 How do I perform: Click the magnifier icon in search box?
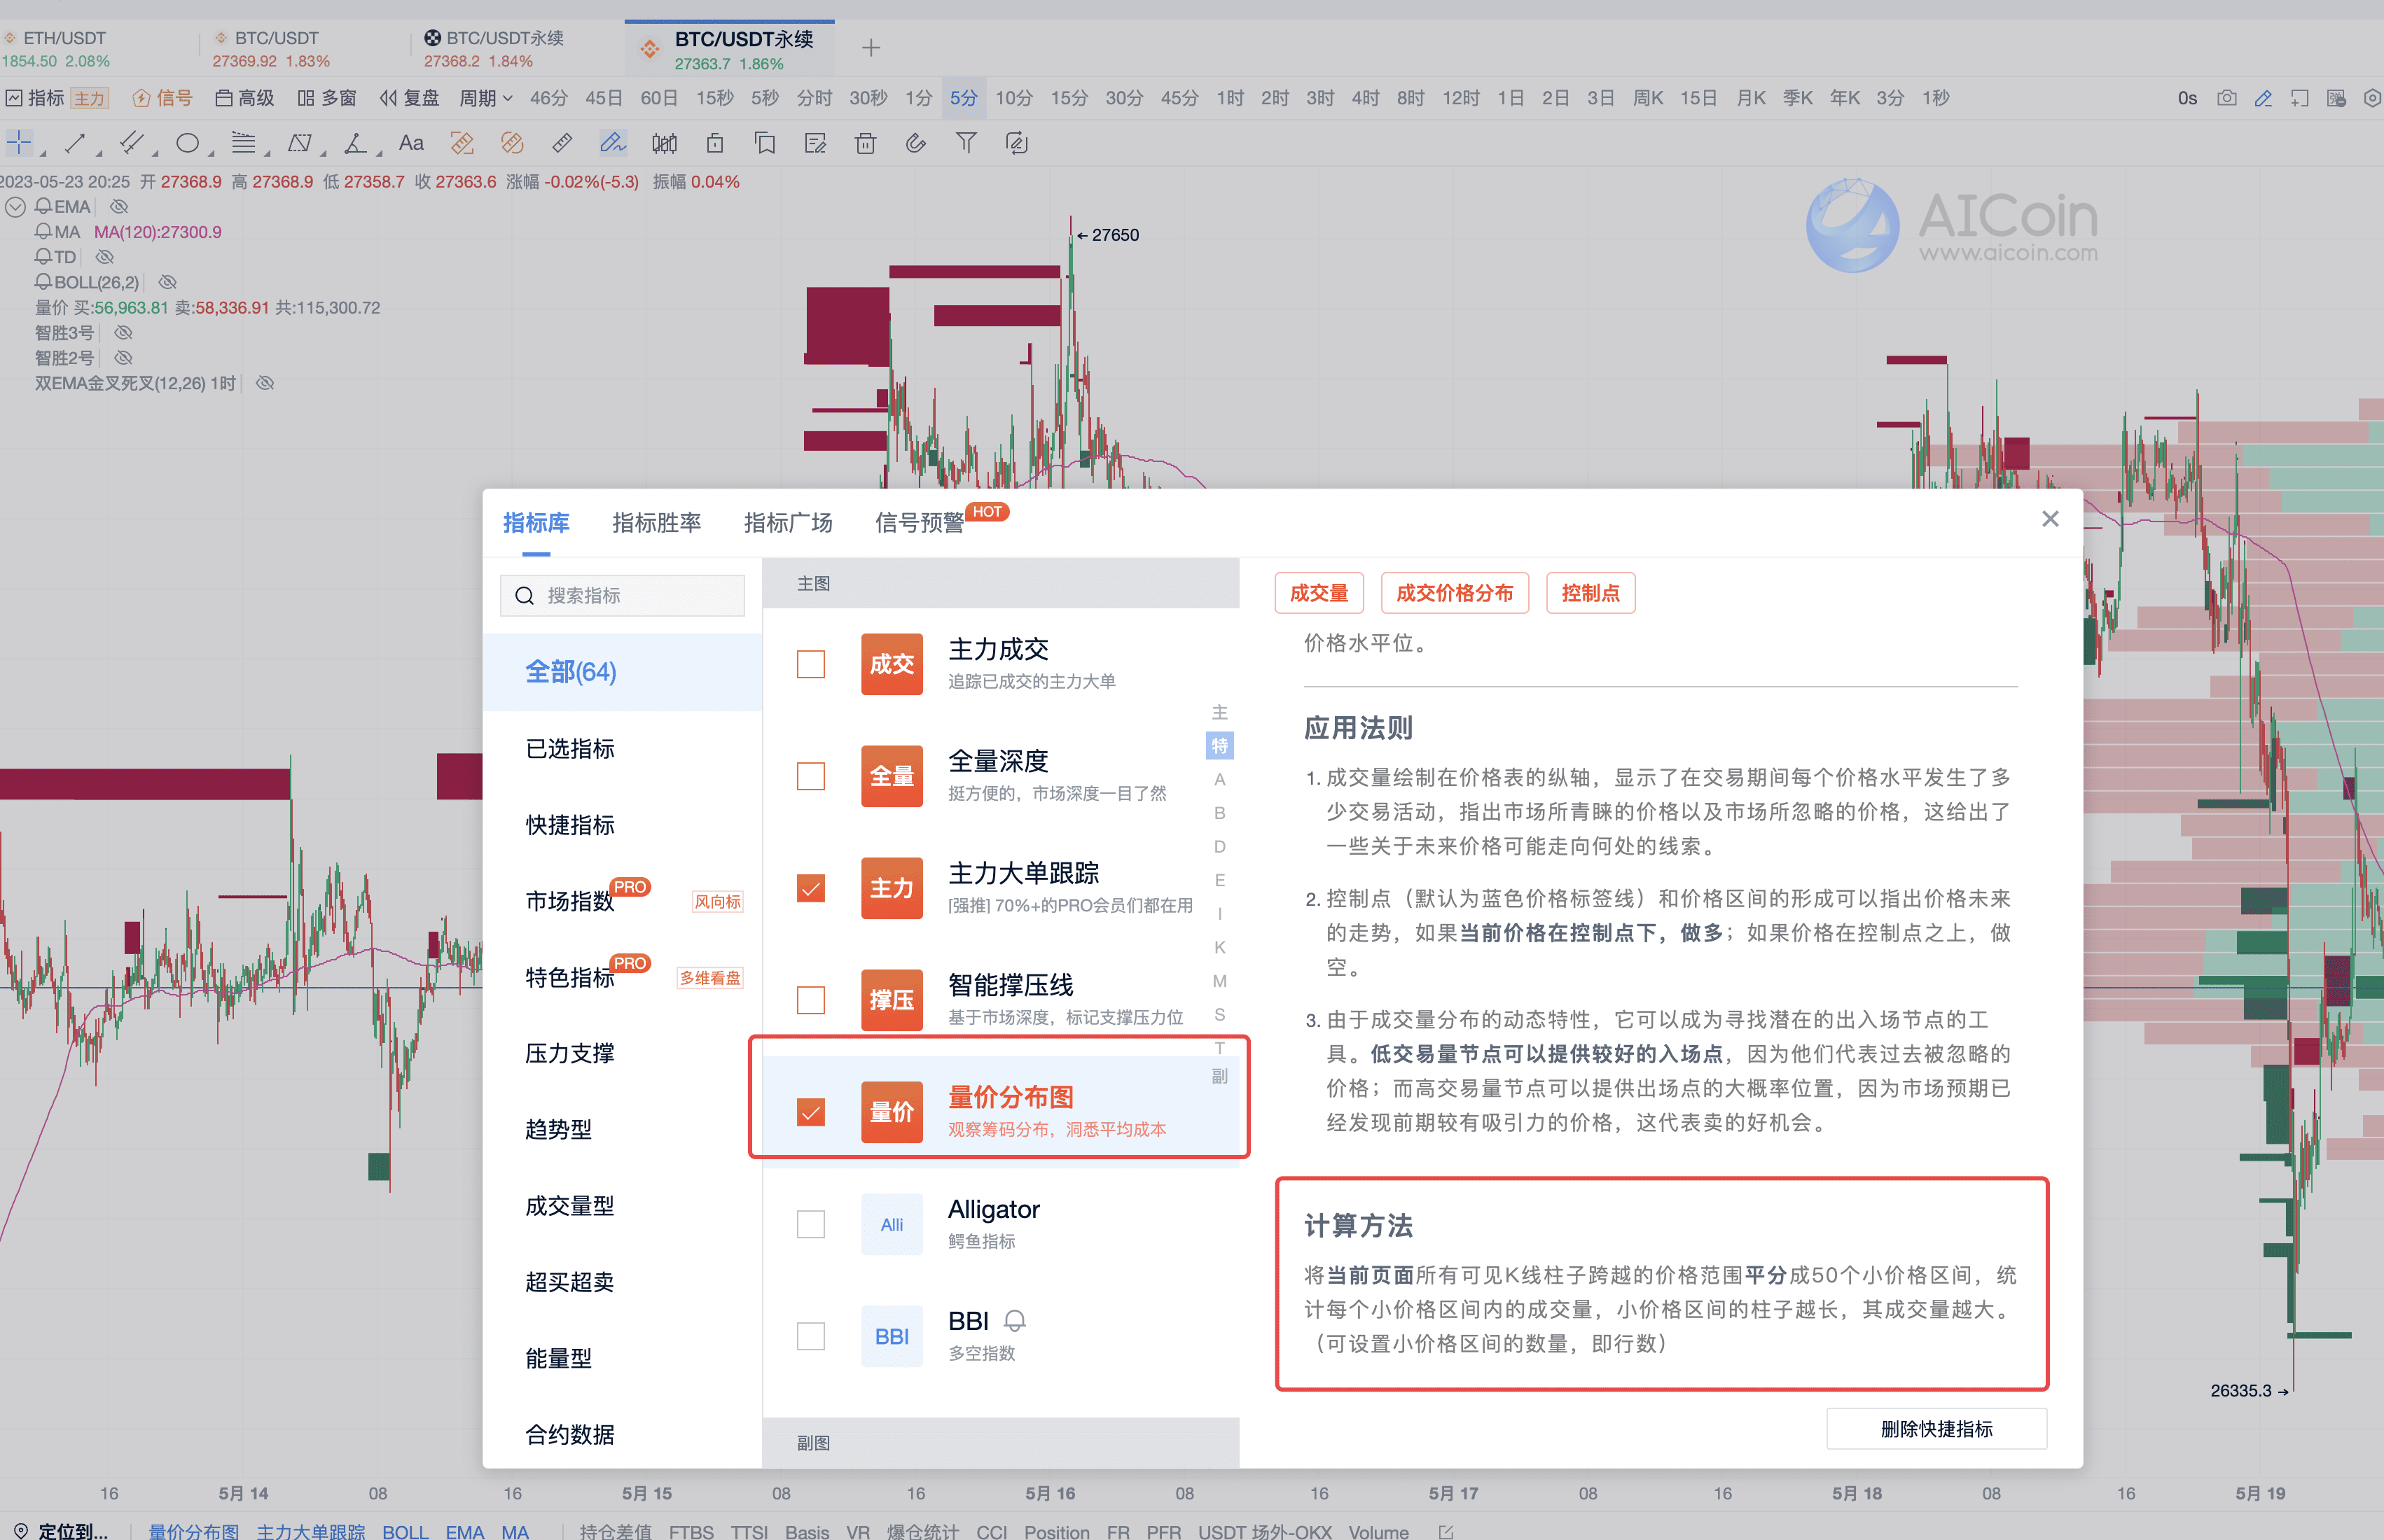(525, 596)
